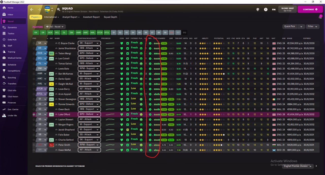325x175 pixels.
Task: Toggle the pick checkbox for Ben McNamee
Action: 34,74
